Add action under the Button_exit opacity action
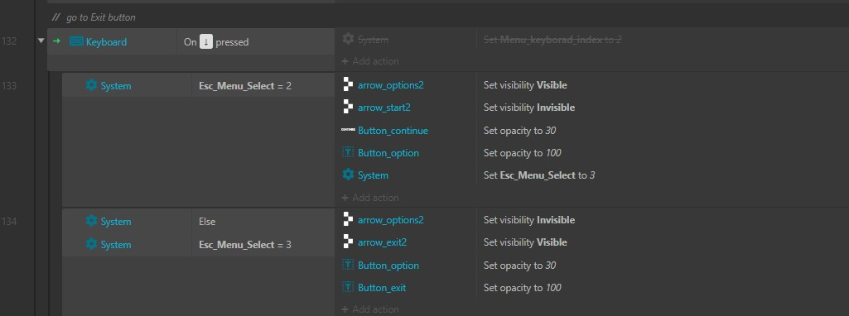The width and height of the screenshot is (849, 316). [x=370, y=309]
